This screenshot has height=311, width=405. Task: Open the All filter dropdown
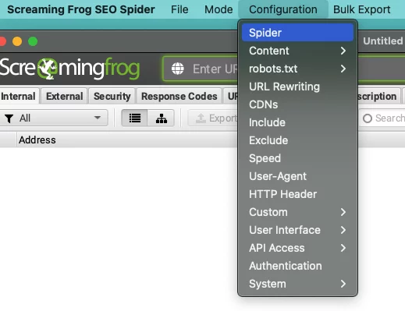pos(54,118)
